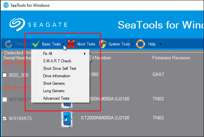Click the Abort Tests label
Image resolution: width=204 pixels, height=137 pixels.
pyautogui.click(x=86, y=44)
